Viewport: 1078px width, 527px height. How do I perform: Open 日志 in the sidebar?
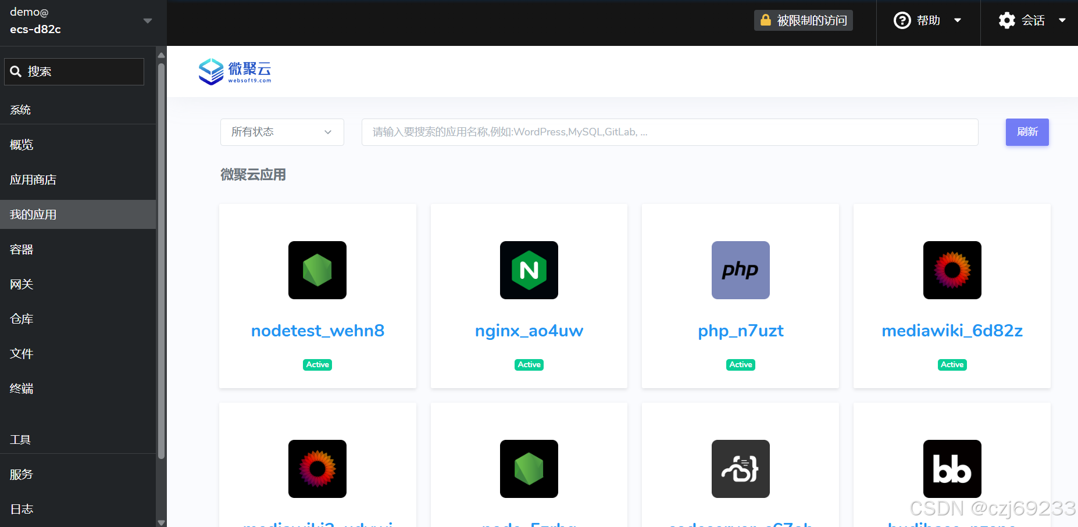click(78, 509)
